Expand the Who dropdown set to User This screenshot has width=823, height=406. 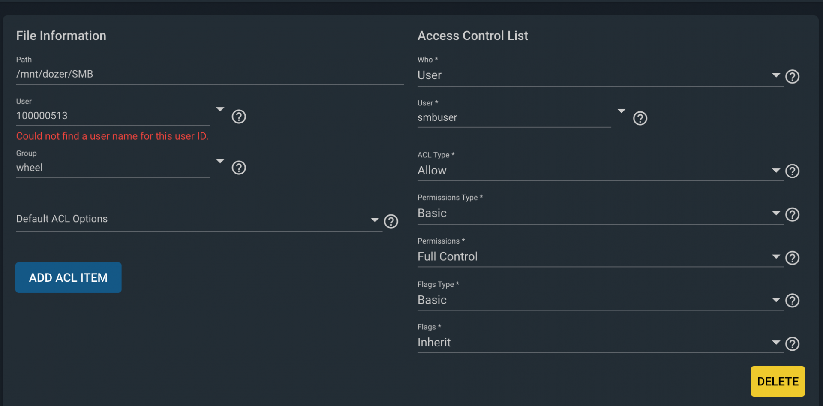(x=600, y=75)
